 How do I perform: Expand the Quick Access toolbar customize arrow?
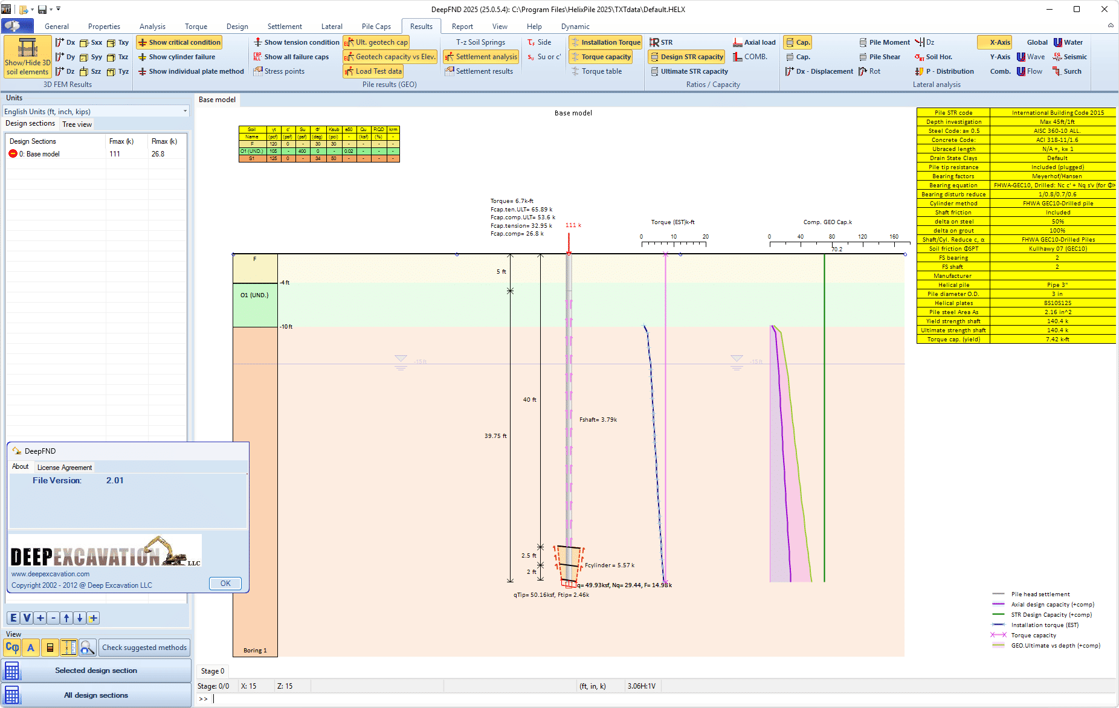tap(59, 9)
